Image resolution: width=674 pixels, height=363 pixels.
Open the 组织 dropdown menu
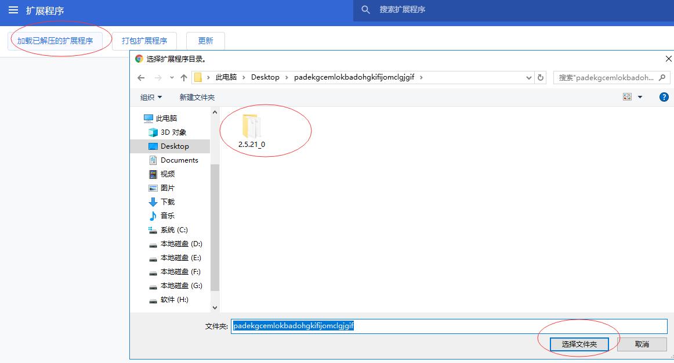coord(151,97)
